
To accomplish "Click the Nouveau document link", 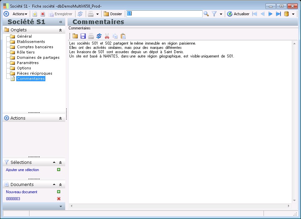I will tap(22, 192).
